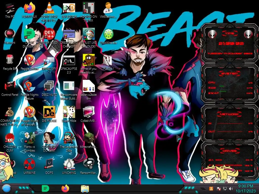Select the BE JUST LIKE THE DUDE icon
This screenshot has width=259, height=194.
[x=89, y=38]
